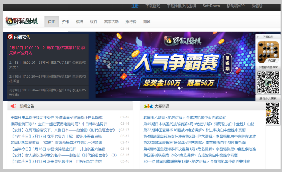Click the people icon beside 大赛棋谱

pyautogui.click(x=149, y=106)
